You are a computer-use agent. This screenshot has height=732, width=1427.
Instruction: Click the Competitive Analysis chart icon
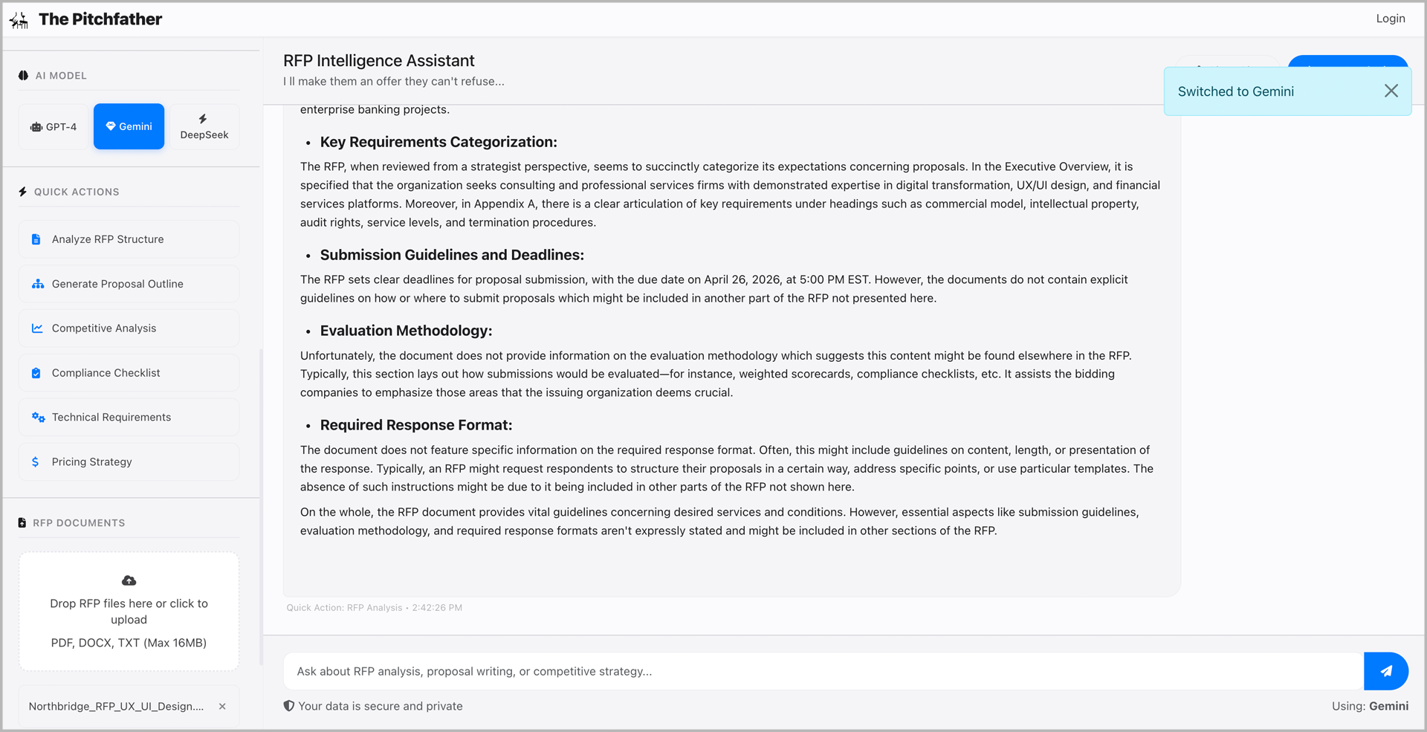(x=37, y=328)
